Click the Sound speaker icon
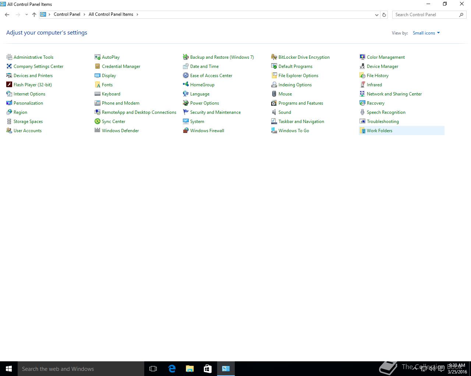 pos(274,112)
